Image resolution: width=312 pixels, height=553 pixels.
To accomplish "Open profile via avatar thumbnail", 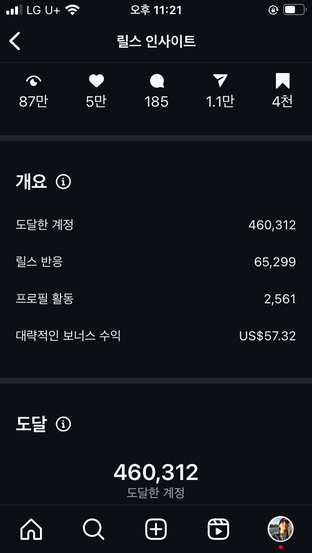I will [x=280, y=529].
